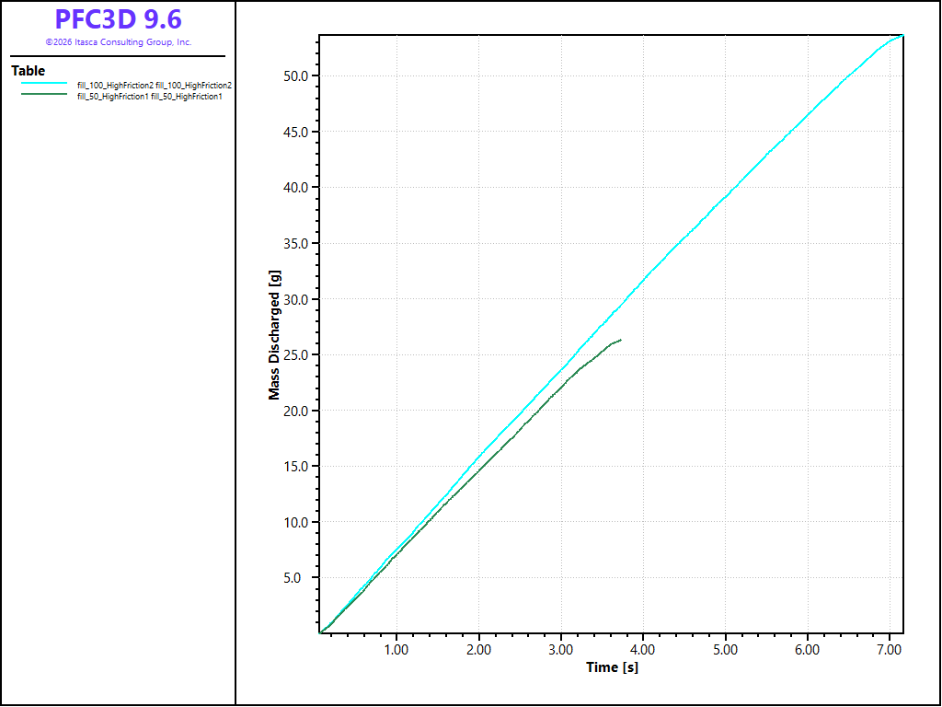Click the 7.00 tick label on time axis
This screenshot has width=942, height=707.
889,649
